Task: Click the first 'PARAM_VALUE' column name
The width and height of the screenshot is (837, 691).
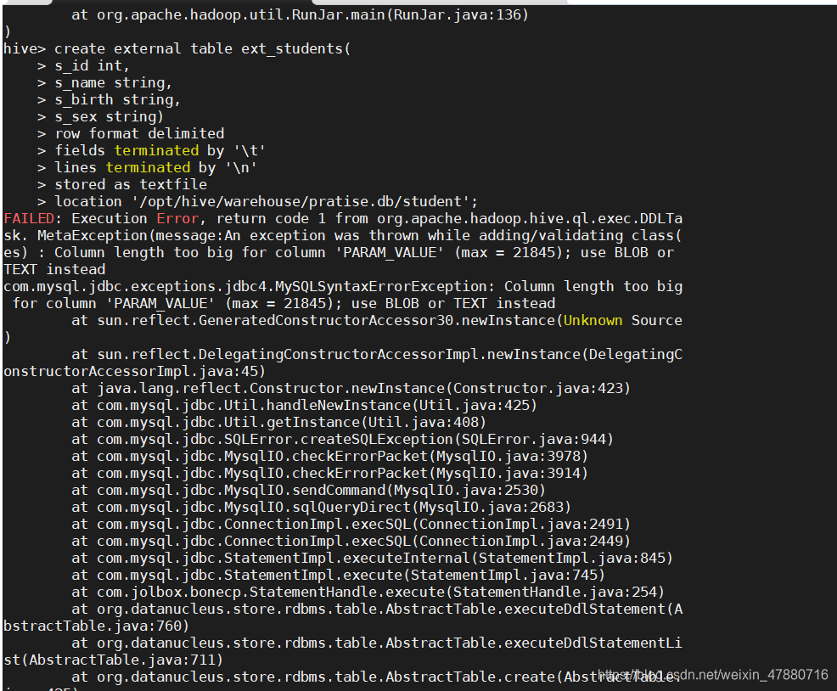Action: [390, 253]
